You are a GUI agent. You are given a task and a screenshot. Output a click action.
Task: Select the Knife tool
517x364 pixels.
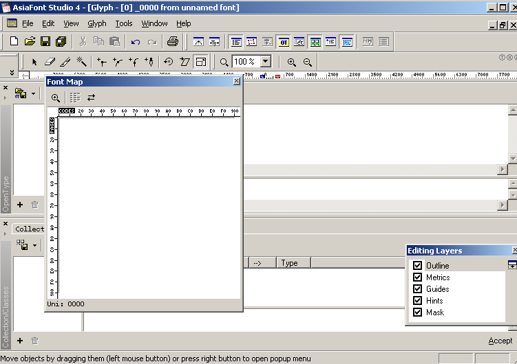coord(65,62)
